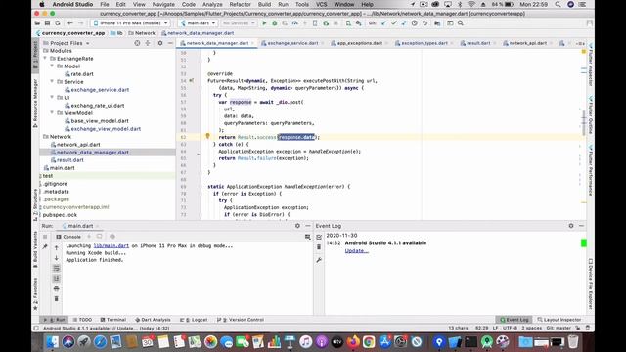Open the Version Control tool window button
Image resolution: width=626 pixels, height=352 pixels.
(x=241, y=320)
